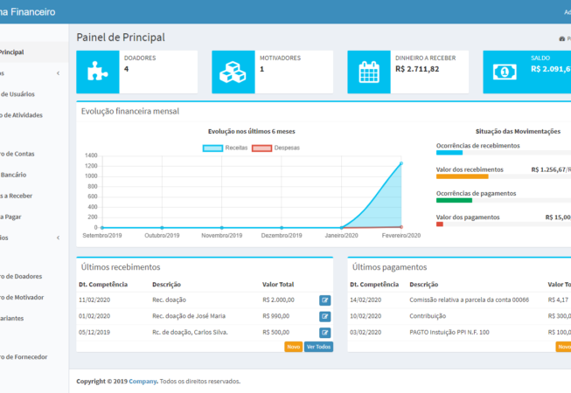Edit the Rc. de doação, Carlos Silva entry
Image resolution: width=571 pixels, height=393 pixels.
325,332
